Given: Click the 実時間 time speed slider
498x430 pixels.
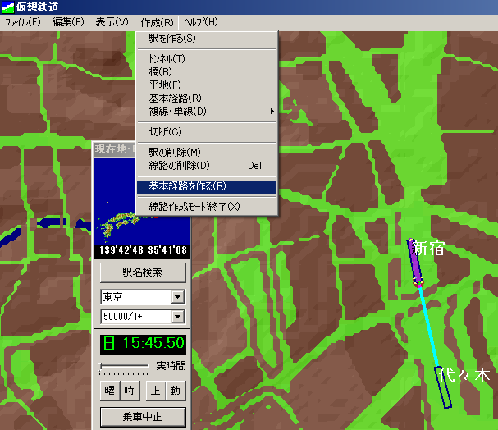Looking at the screenshot, I should tap(124, 366).
